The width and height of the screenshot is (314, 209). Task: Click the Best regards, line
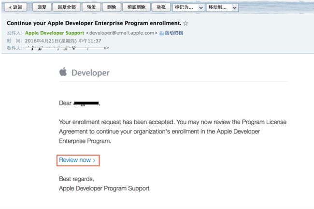pyautogui.click(x=76, y=179)
